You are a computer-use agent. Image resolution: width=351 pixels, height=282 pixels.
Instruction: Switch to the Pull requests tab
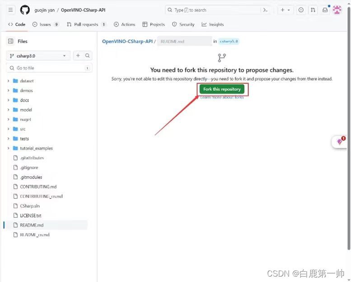[x=86, y=24]
